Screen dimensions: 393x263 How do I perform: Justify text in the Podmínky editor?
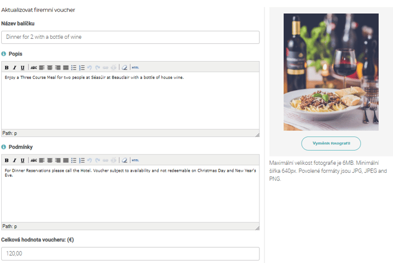tap(66, 160)
